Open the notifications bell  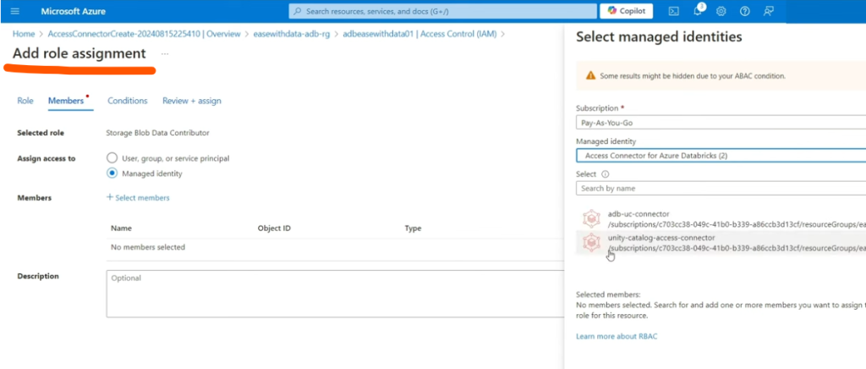pos(698,10)
